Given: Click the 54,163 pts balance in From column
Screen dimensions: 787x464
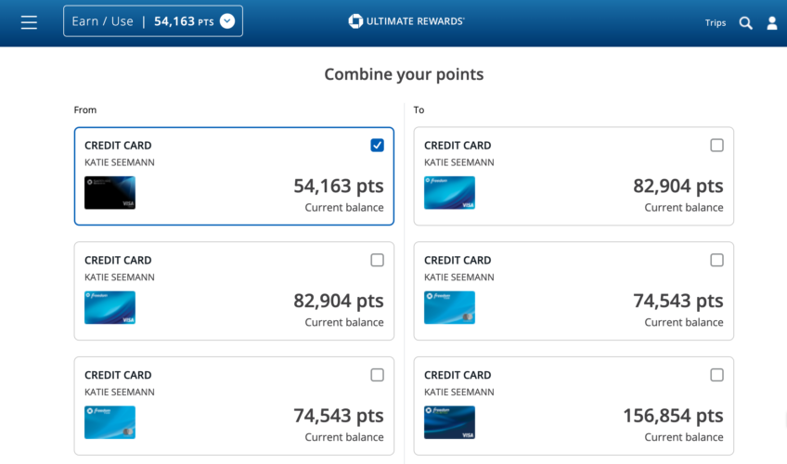Looking at the screenshot, I should (338, 186).
